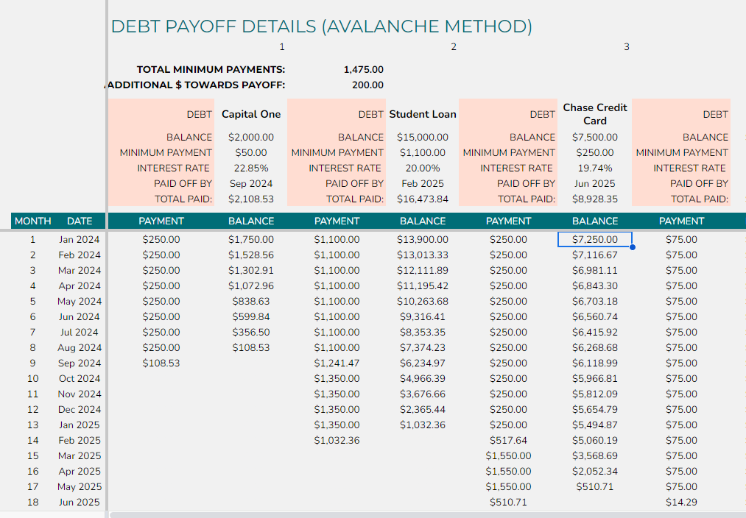Viewport: 746px width, 518px height.
Task: Select the Capital One debt name cell
Action: (x=252, y=114)
